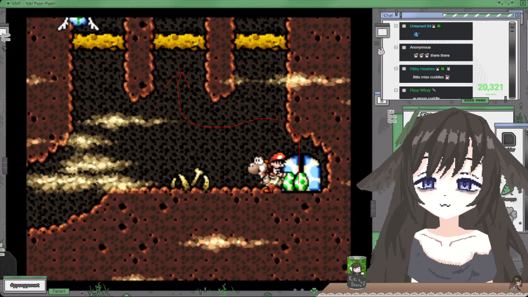Close the Chat window
Screen dimensions: 528x297
pos(517,15)
